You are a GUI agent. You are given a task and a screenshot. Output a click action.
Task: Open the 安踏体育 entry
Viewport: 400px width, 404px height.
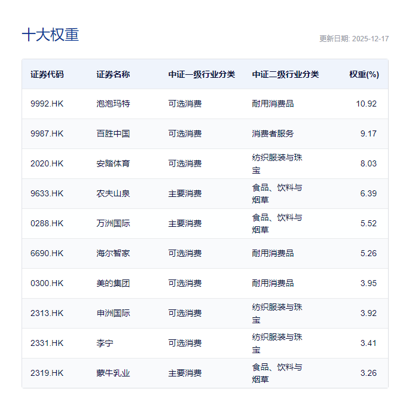coord(113,163)
